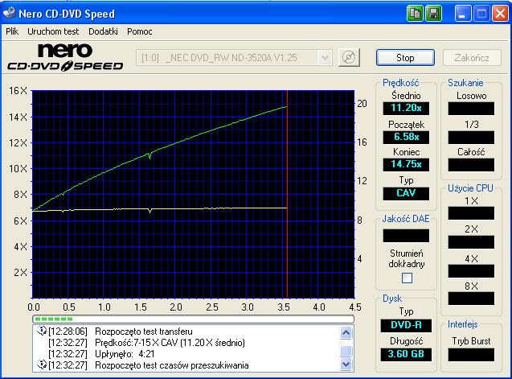Click the green test progress bar

(193, 319)
